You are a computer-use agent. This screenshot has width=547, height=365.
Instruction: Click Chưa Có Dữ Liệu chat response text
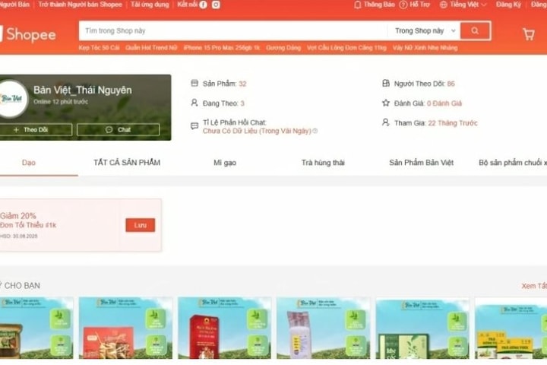[257, 131]
